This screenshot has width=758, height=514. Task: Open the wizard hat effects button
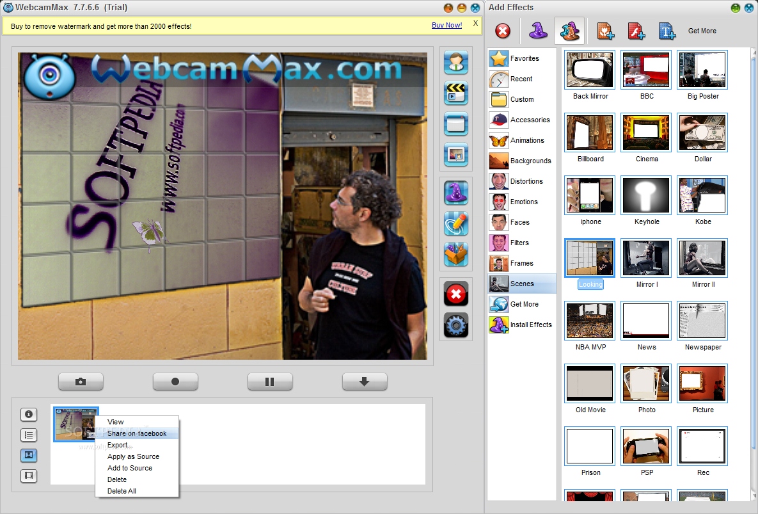point(456,193)
